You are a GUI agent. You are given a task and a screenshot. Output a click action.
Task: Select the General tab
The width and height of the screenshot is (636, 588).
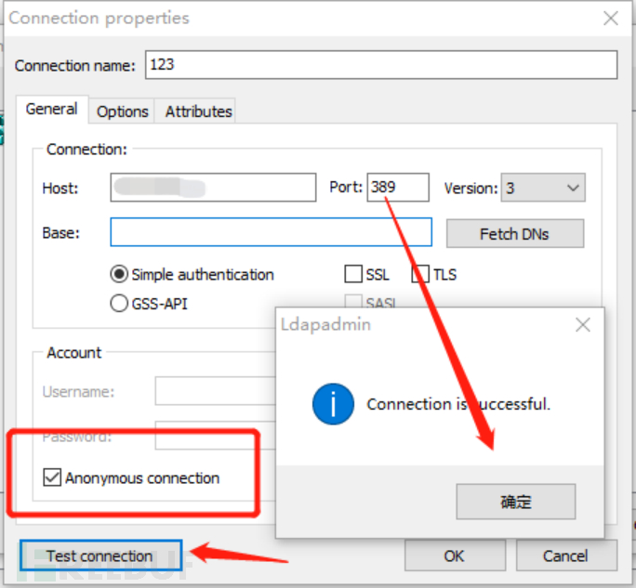coord(51,109)
